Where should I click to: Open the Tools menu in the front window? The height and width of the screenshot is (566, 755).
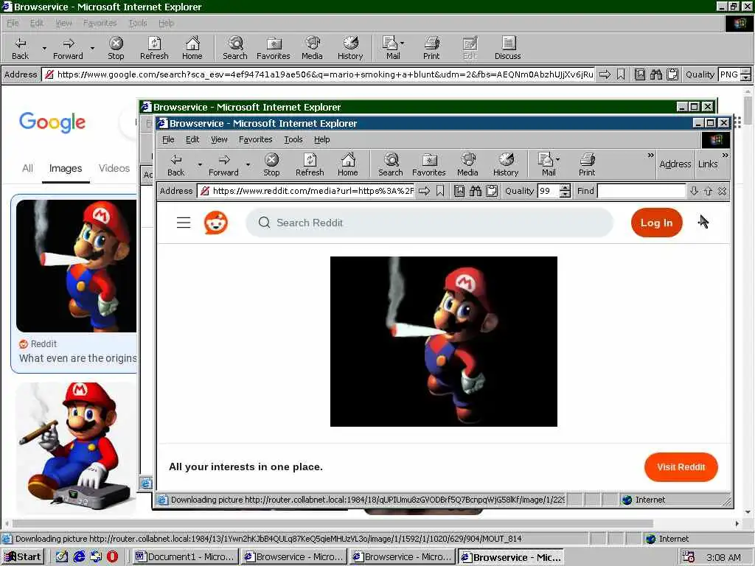pos(293,139)
